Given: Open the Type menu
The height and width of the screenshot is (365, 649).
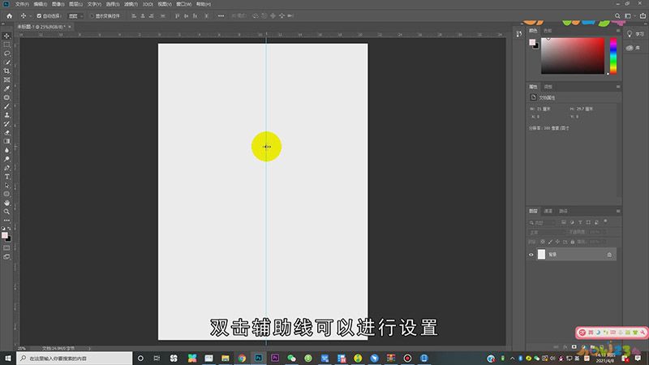Looking at the screenshot, I should coord(94,4).
